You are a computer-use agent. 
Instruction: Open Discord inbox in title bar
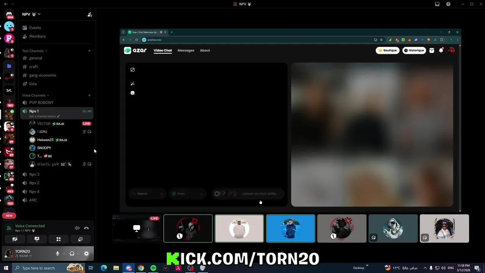pyautogui.click(x=437, y=4)
